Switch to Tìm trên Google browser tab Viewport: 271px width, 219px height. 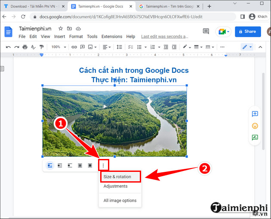point(169,6)
